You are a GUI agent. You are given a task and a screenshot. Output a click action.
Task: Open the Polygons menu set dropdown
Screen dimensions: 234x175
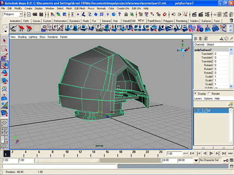pos(21,14)
